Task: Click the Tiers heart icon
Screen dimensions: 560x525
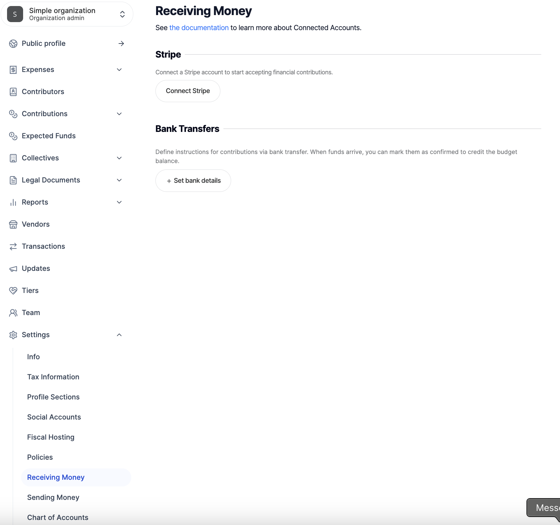Action: point(13,291)
